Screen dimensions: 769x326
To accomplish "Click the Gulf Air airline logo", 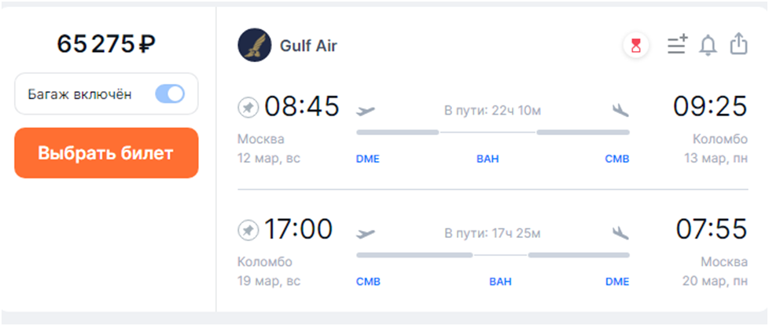I will click(x=254, y=46).
